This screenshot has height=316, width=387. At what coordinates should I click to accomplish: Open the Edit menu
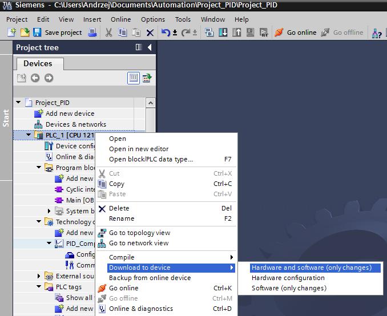pyautogui.click(x=43, y=19)
